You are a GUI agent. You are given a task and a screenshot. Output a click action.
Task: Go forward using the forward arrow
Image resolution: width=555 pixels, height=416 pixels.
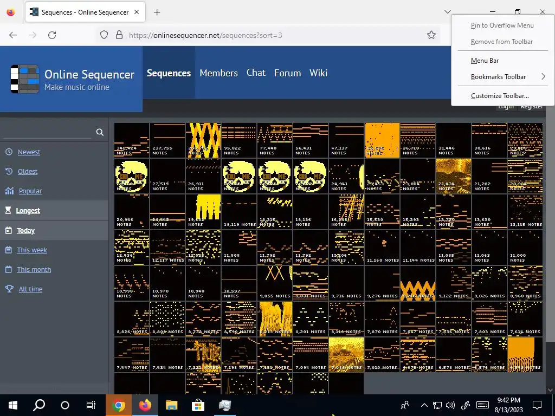33,35
